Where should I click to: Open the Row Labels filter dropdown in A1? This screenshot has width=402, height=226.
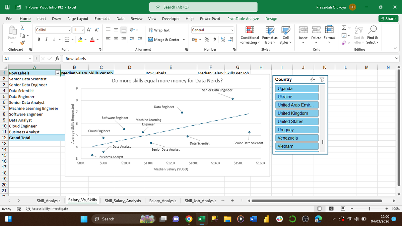58,73
